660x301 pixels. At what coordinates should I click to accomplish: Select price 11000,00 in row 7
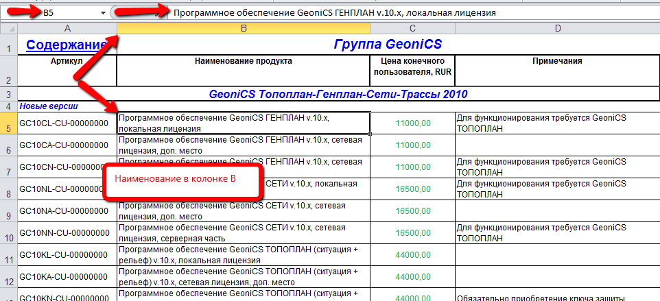[x=412, y=167]
